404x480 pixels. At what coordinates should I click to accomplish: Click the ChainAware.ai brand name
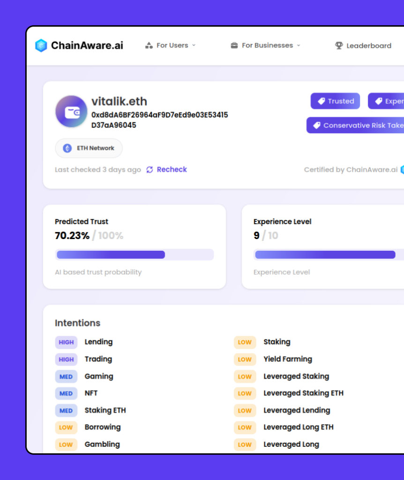(x=87, y=45)
